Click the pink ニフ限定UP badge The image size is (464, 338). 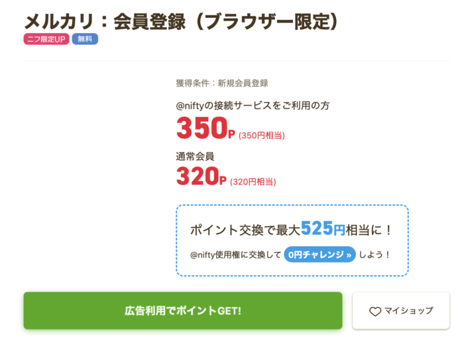point(46,39)
